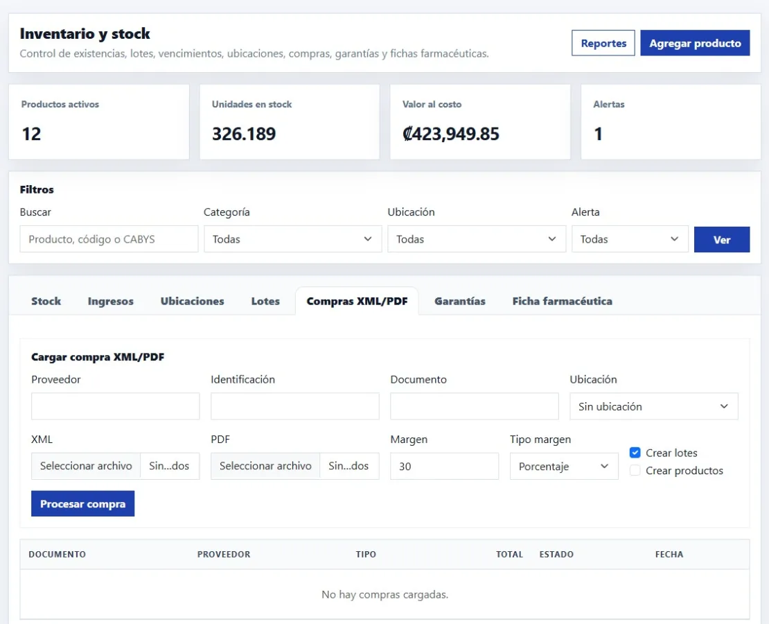Click Agregar producto button
Screen dimensions: 769x624
tap(694, 43)
